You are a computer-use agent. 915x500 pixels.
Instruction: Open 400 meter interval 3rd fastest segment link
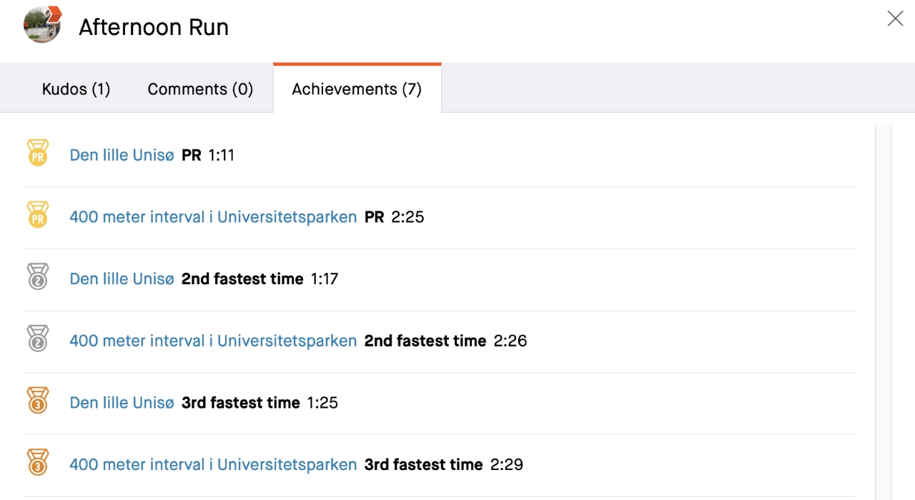pos(213,465)
